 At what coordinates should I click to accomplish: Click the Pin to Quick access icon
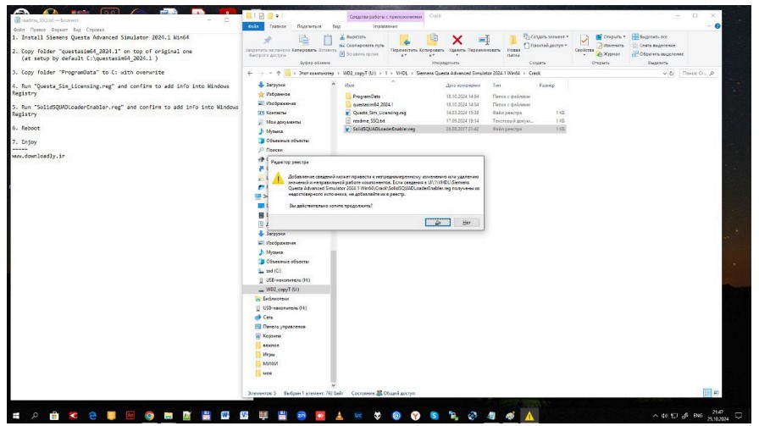pos(267,41)
